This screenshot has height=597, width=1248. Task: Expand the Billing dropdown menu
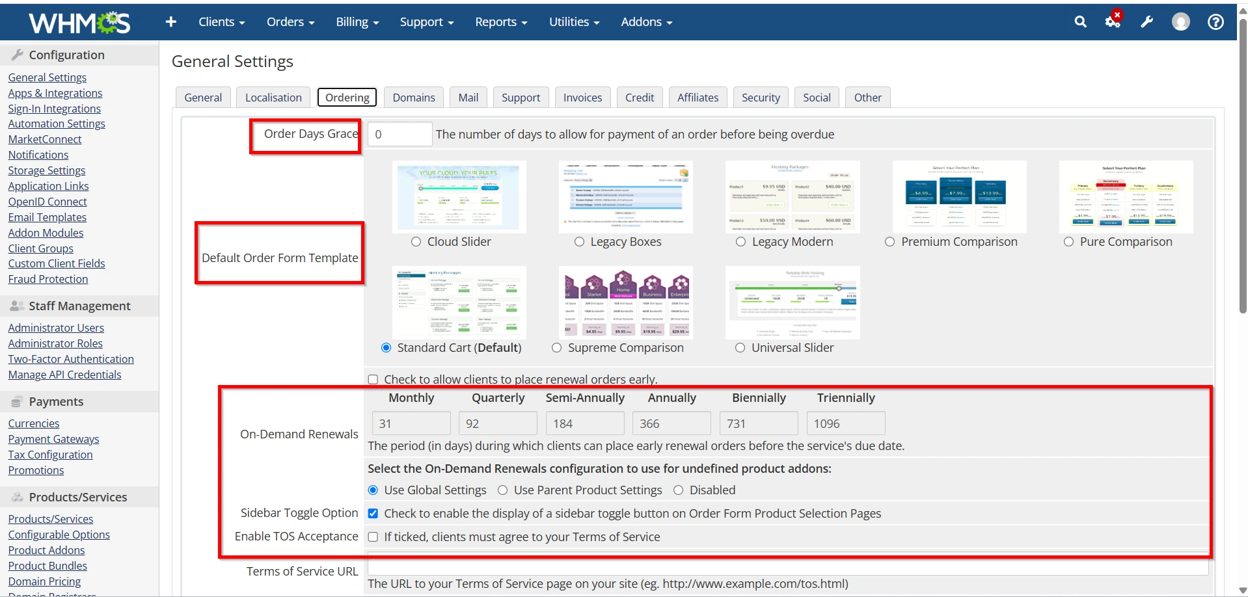click(357, 22)
